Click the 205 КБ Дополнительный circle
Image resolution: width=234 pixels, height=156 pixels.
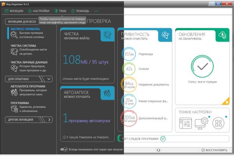click(129, 118)
